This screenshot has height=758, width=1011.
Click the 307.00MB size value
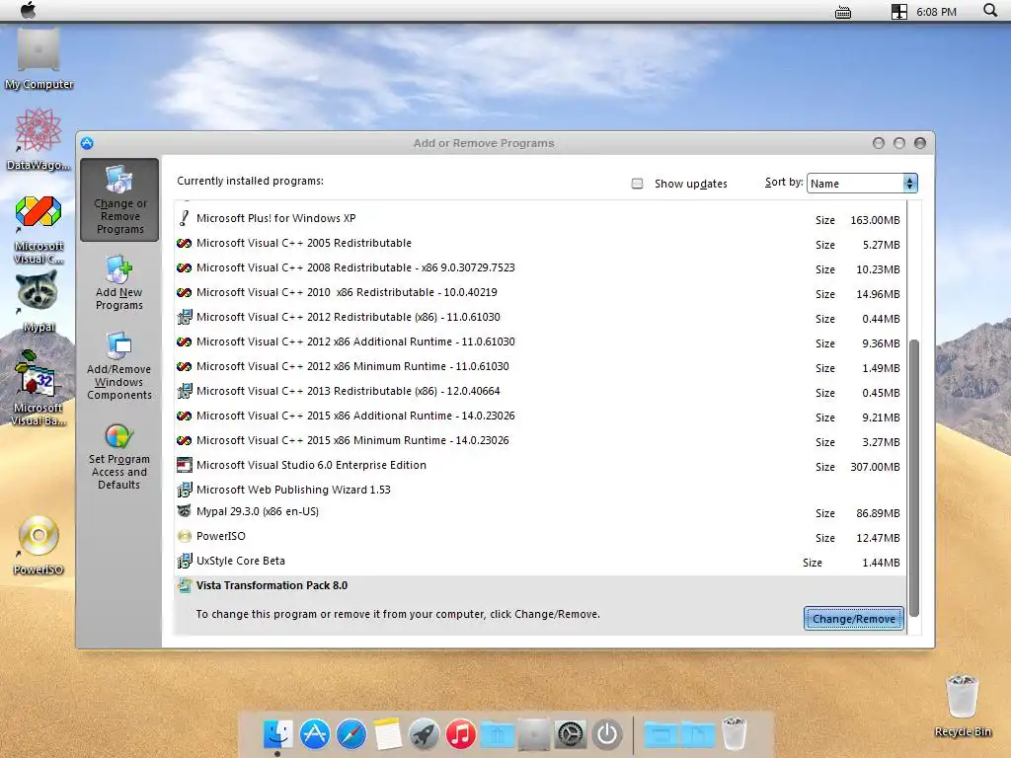point(875,467)
